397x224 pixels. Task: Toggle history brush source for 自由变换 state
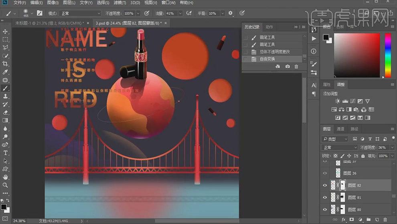[x=245, y=59]
